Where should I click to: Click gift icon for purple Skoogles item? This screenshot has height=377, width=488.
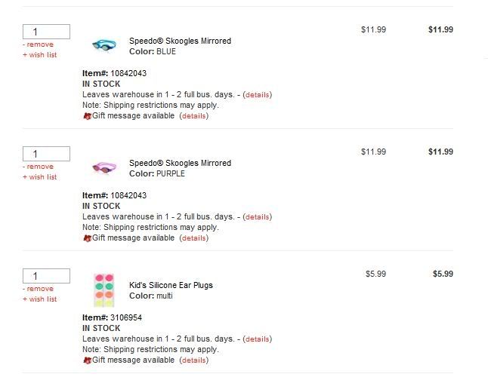[87, 238]
